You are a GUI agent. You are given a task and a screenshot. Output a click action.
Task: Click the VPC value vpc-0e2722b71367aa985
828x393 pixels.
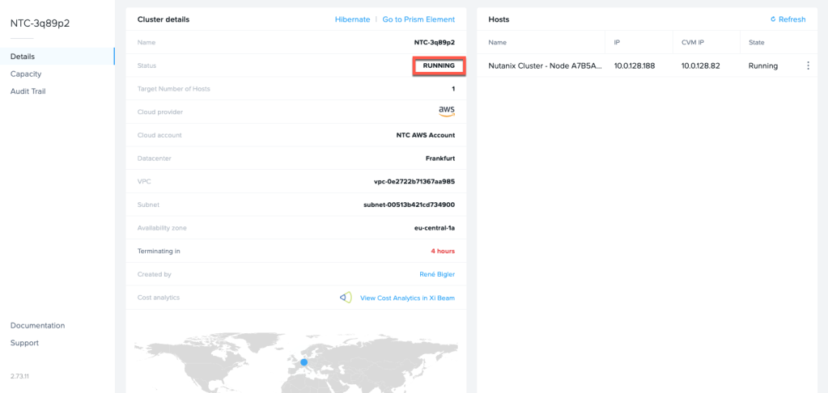414,181
